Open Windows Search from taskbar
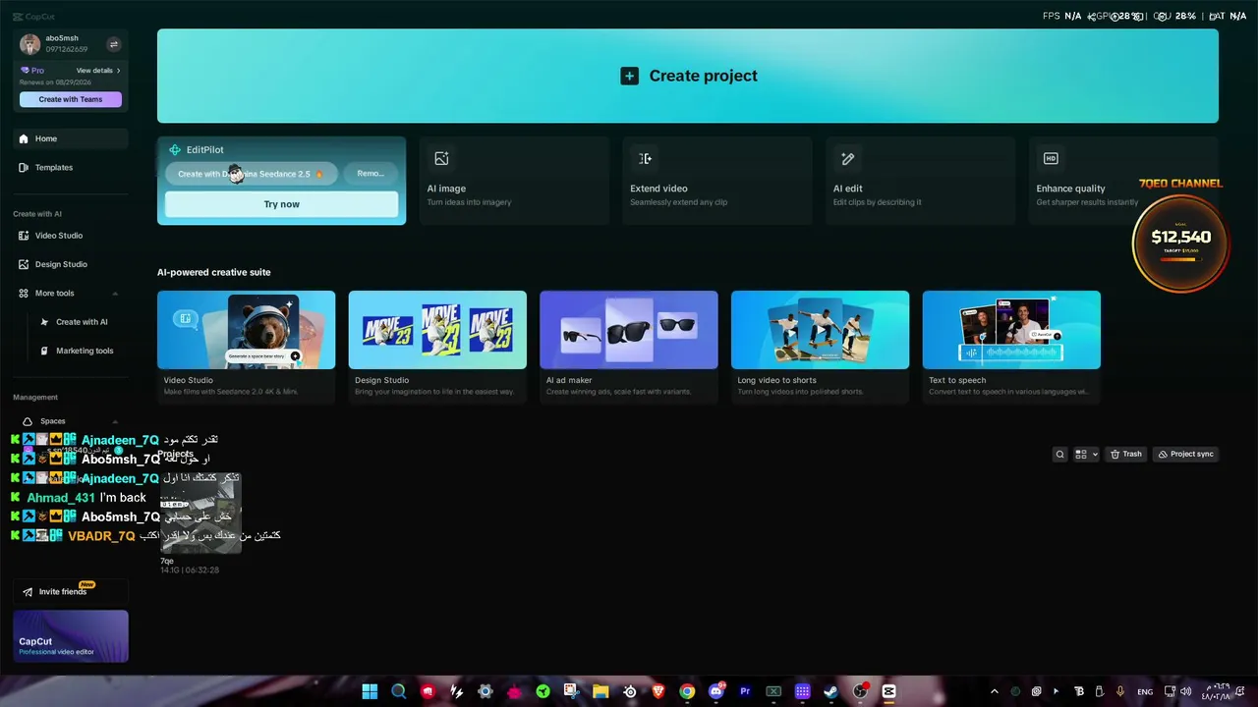 (398, 691)
